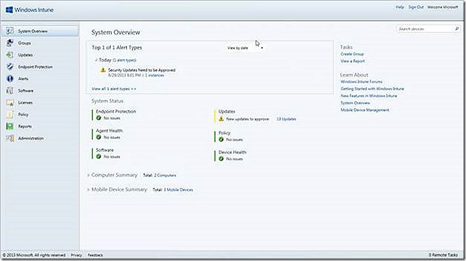Click the 1 instances link
This screenshot has width=466, height=261.
pyautogui.click(x=155, y=75)
